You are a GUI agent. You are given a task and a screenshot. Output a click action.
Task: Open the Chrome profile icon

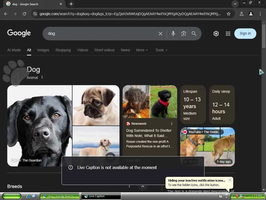pyautogui.click(x=251, y=14)
